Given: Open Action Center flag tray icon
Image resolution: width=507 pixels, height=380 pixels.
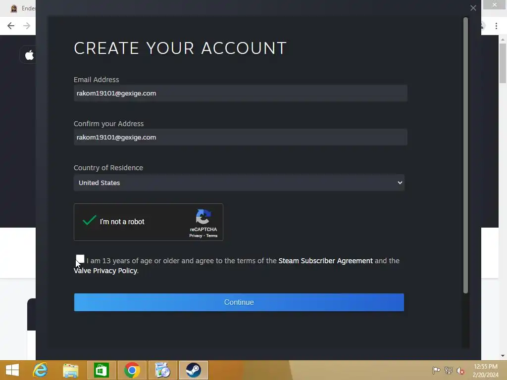Looking at the screenshot, I should (x=436, y=370).
